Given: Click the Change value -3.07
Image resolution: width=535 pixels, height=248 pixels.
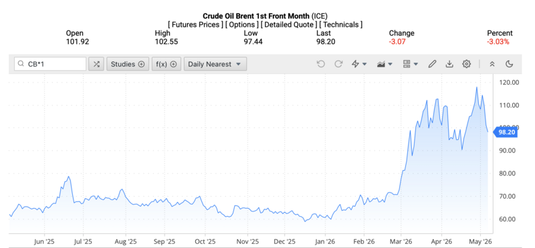Looking at the screenshot, I should click(x=397, y=42).
